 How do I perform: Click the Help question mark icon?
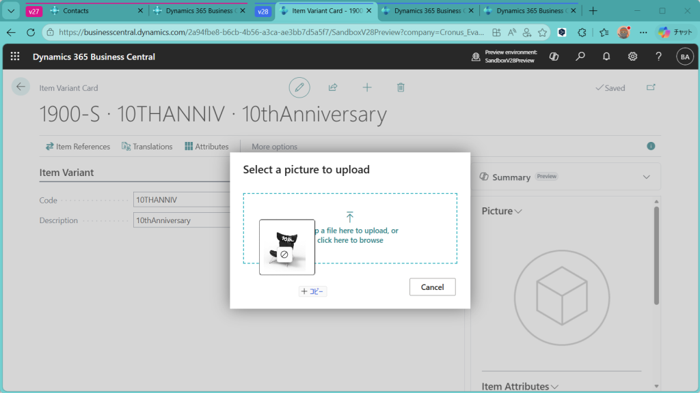click(659, 57)
